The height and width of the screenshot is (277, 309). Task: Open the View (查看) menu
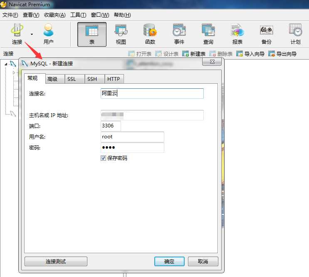[x=31, y=15]
